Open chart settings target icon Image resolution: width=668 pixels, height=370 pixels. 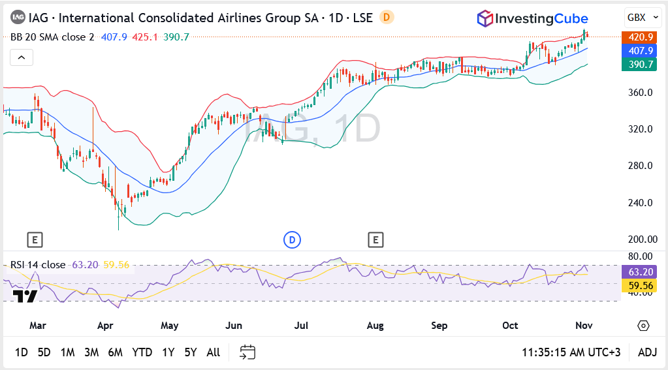coord(643,326)
